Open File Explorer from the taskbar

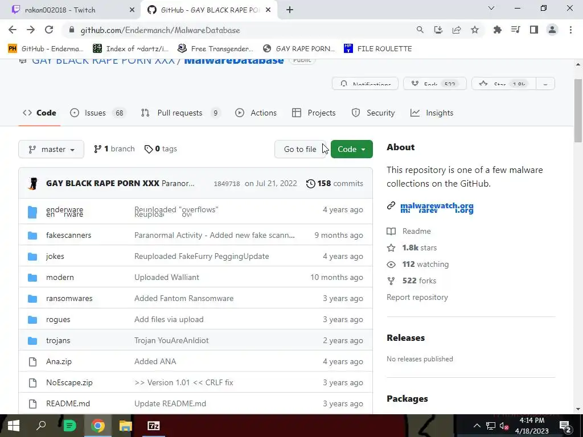125,426
